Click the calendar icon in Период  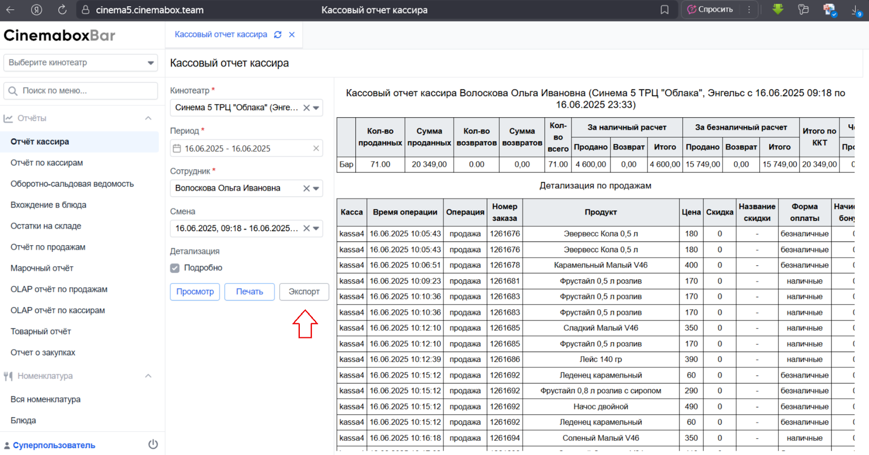(x=177, y=148)
